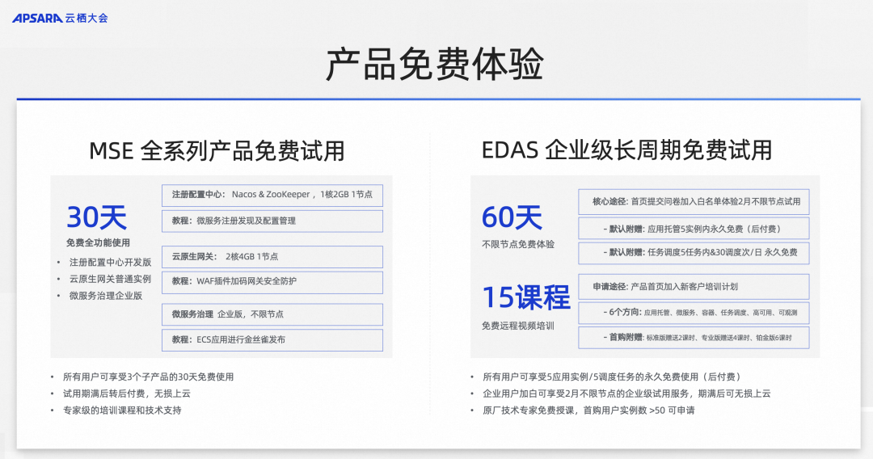This screenshot has height=459, width=873.
Task: Click heading EDAS 企业级长周期免费试用
Action: point(627,150)
